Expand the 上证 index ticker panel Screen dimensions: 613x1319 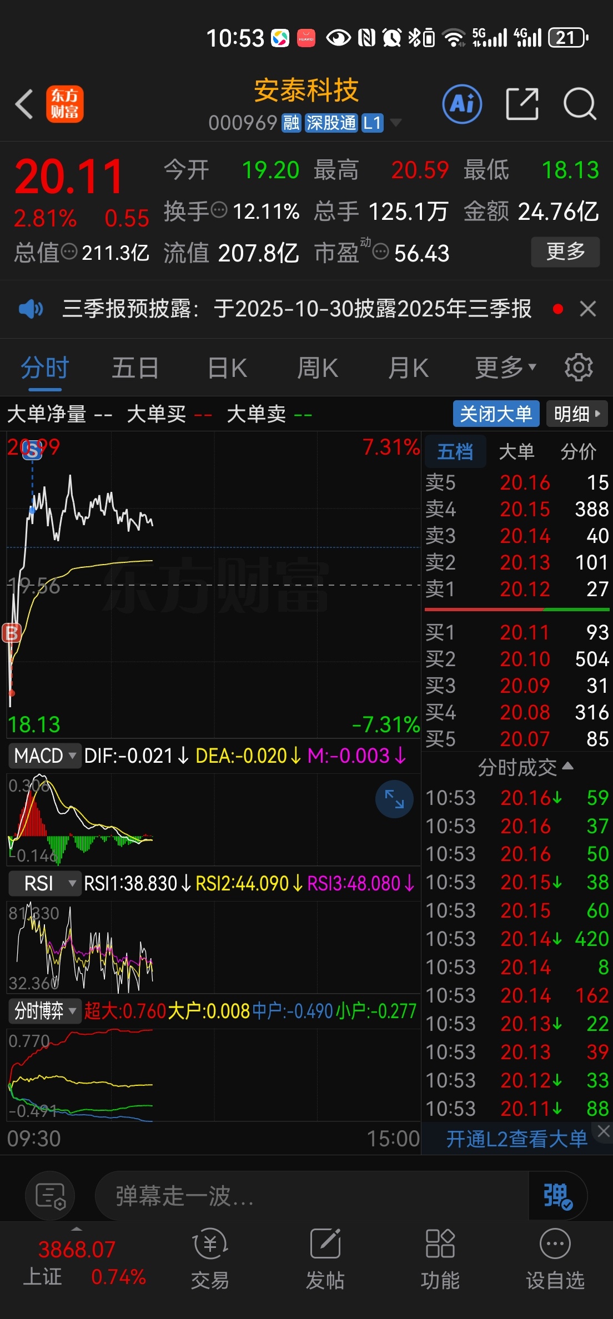pyautogui.click(x=77, y=1229)
